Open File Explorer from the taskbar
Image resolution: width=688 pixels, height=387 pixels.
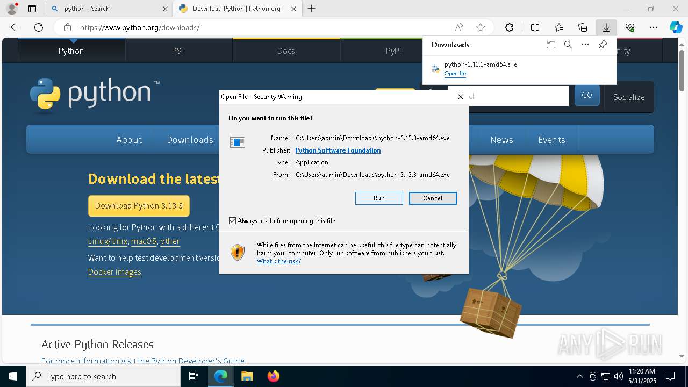tap(247, 376)
